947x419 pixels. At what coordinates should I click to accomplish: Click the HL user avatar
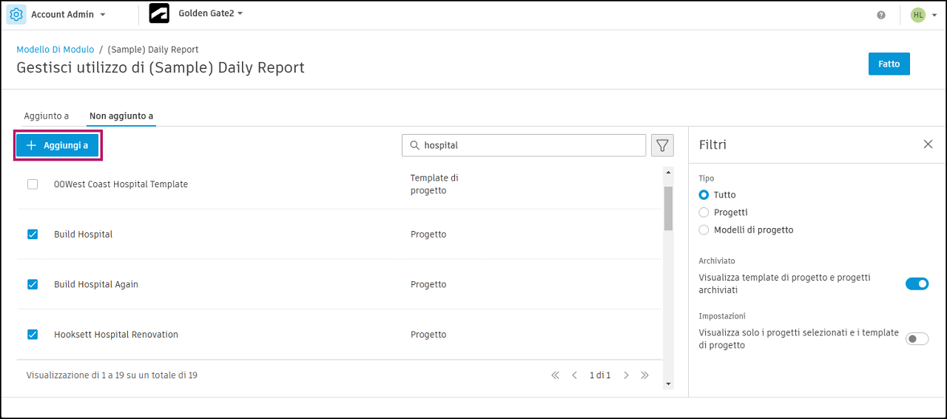point(918,15)
